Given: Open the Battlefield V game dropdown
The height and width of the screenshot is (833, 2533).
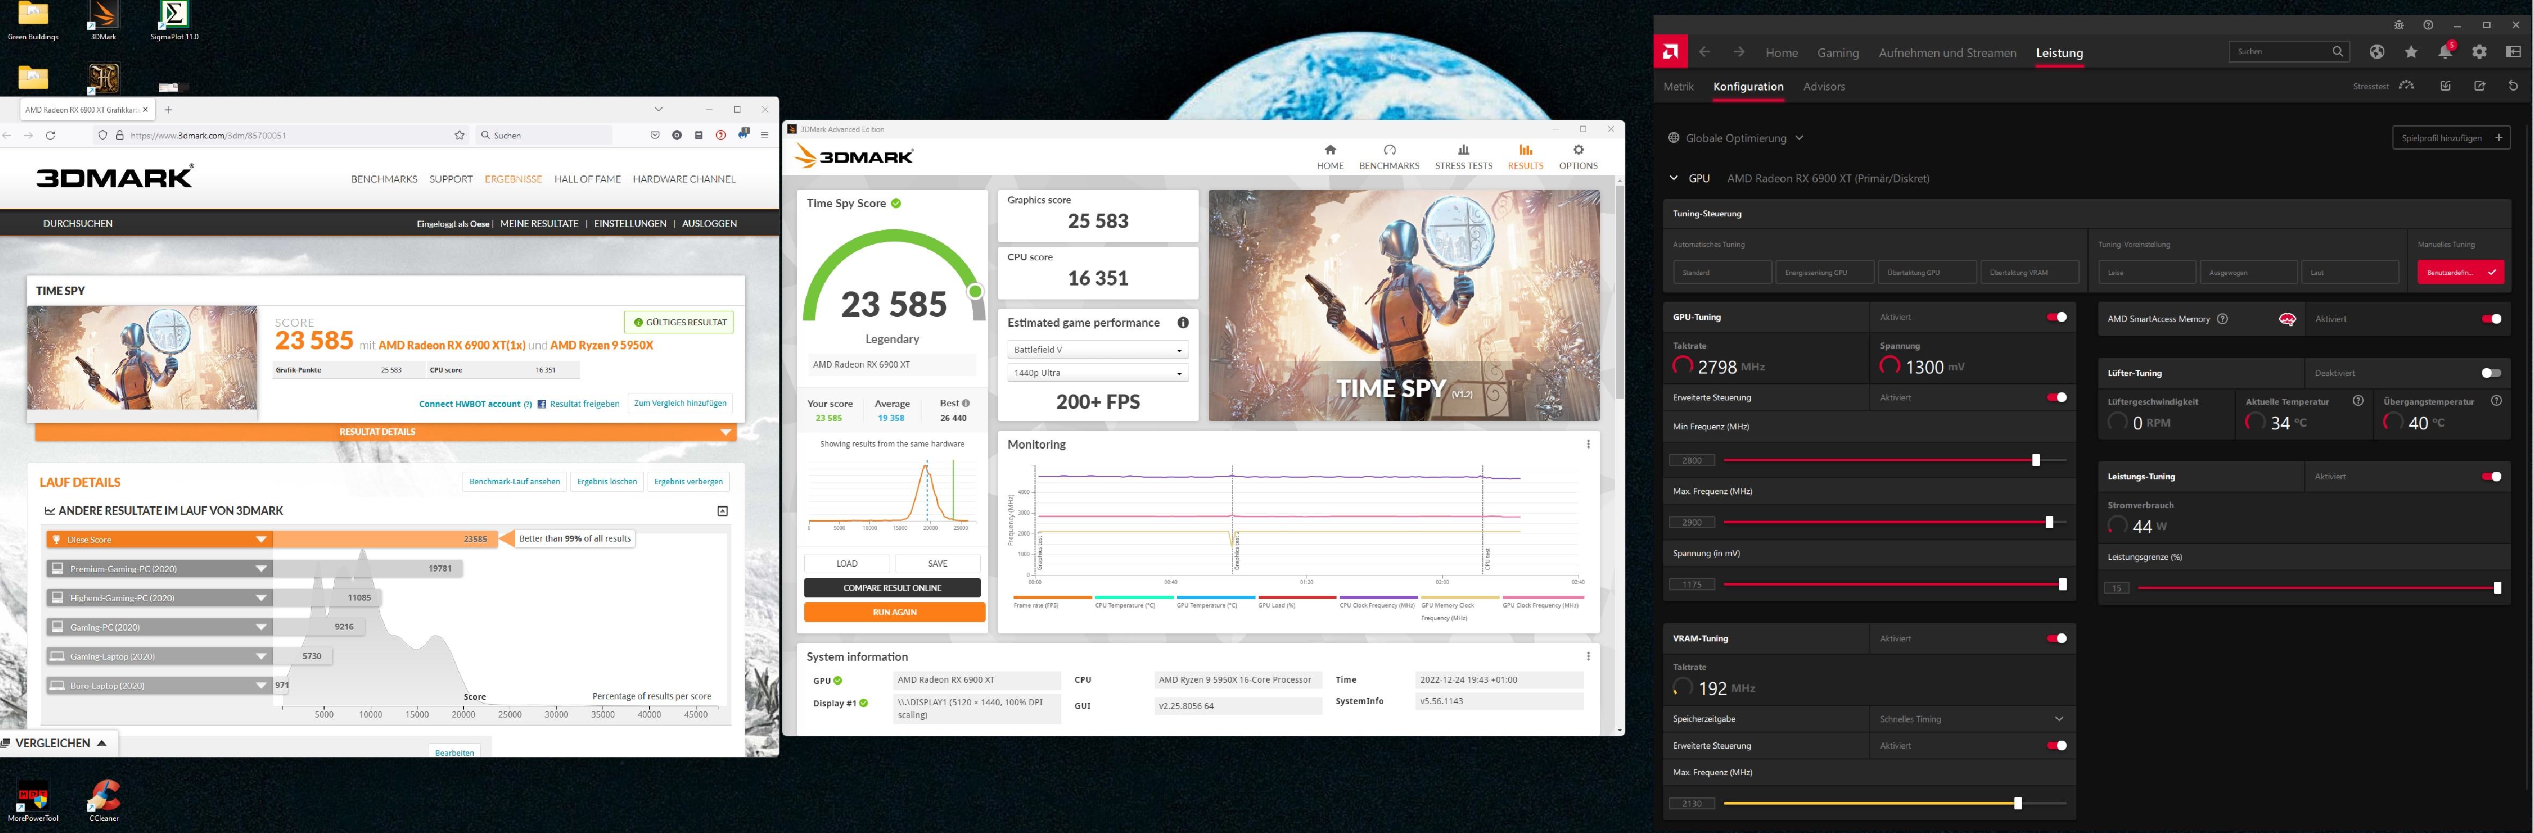Looking at the screenshot, I should pos(1097,350).
